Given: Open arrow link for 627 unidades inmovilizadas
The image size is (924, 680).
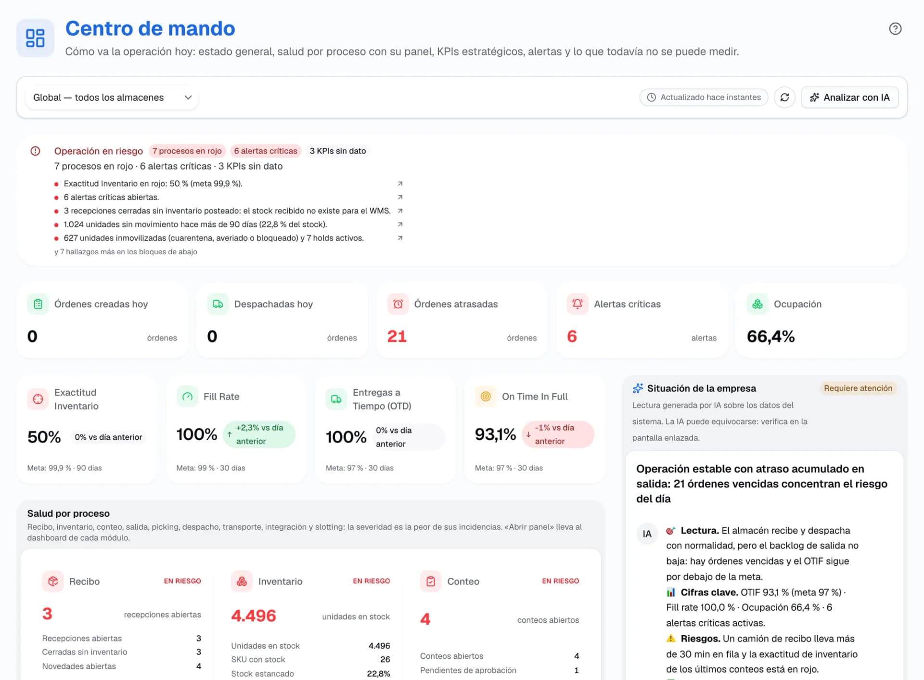Looking at the screenshot, I should coord(400,238).
